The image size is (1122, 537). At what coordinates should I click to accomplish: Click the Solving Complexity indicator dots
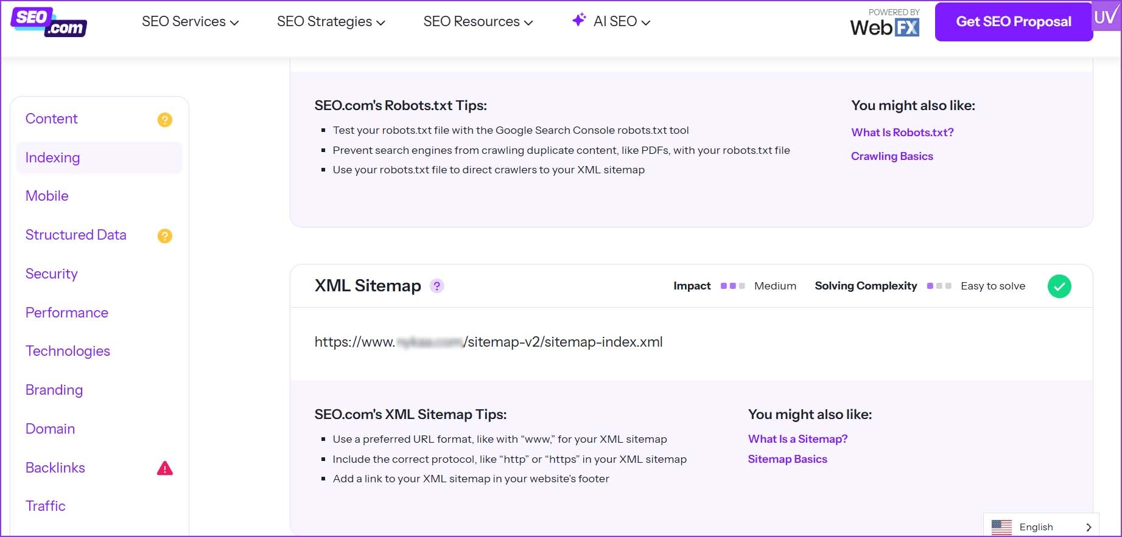pyautogui.click(x=939, y=286)
